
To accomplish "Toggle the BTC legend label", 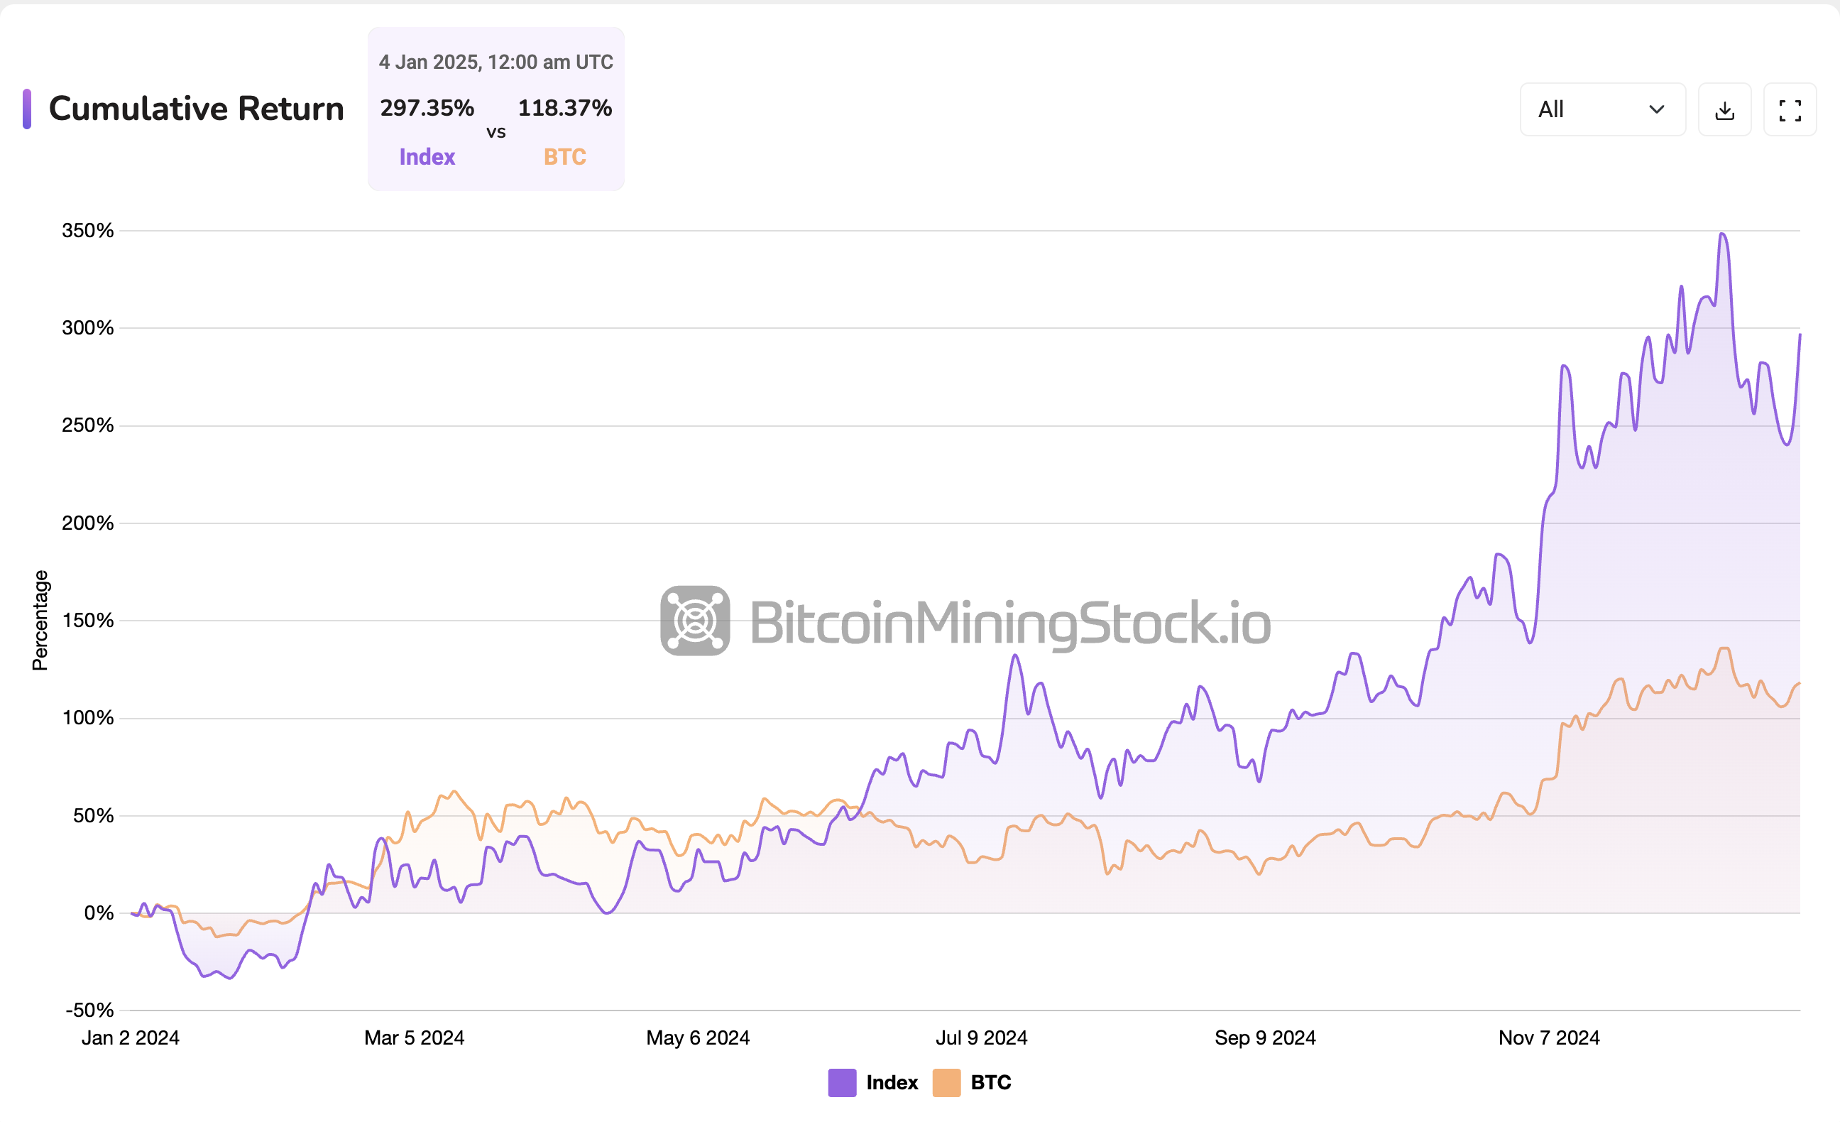I will coord(990,1082).
